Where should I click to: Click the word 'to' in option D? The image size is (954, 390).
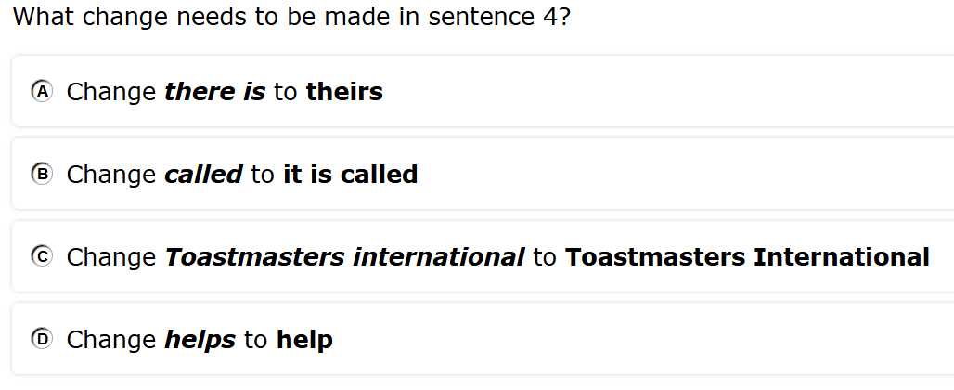pos(256,340)
